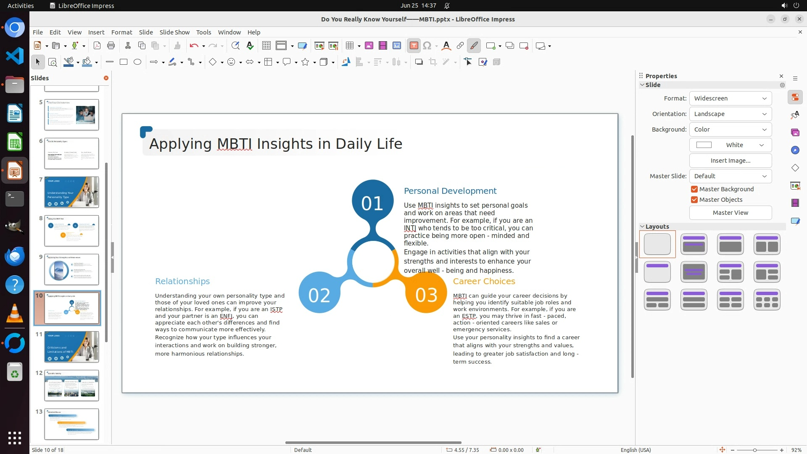Open the Format Widescreen dropdown
This screenshot has height=454, width=807.
tap(730, 98)
